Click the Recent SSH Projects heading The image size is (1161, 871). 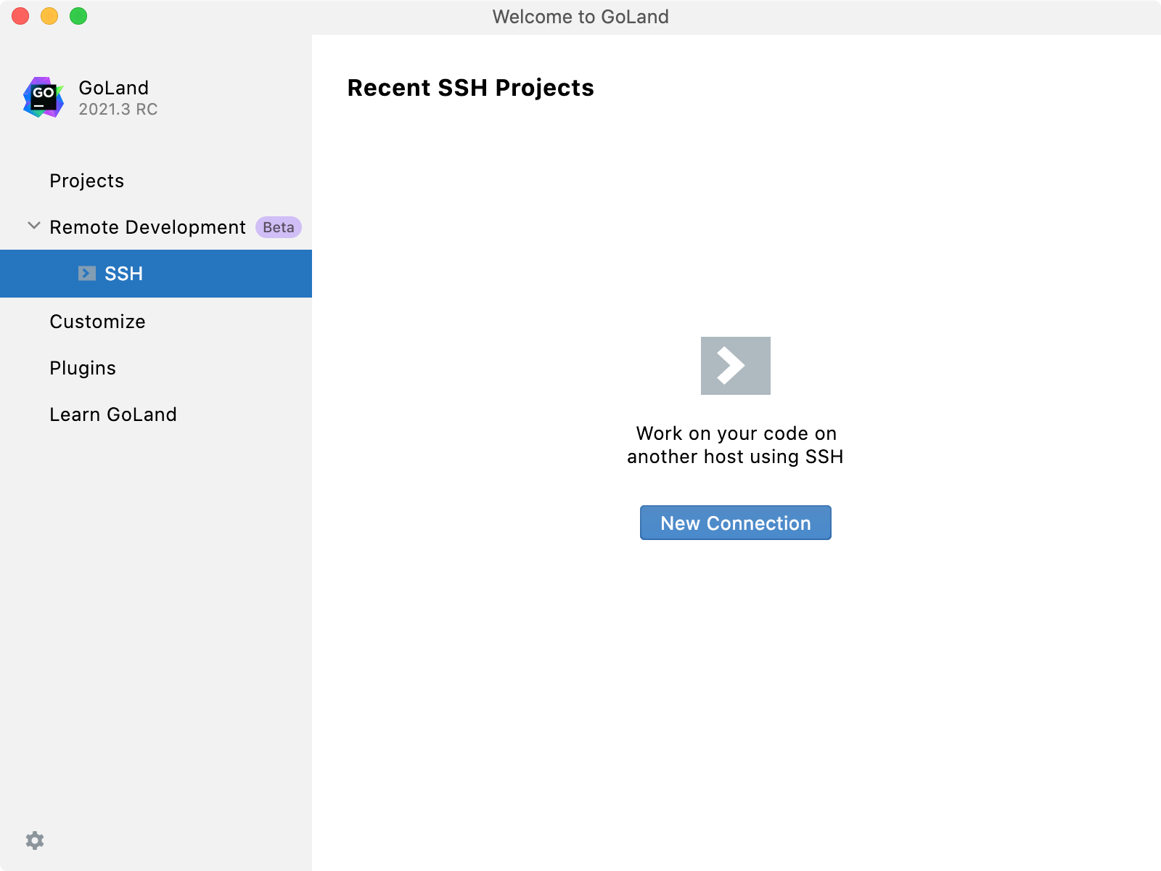point(471,88)
